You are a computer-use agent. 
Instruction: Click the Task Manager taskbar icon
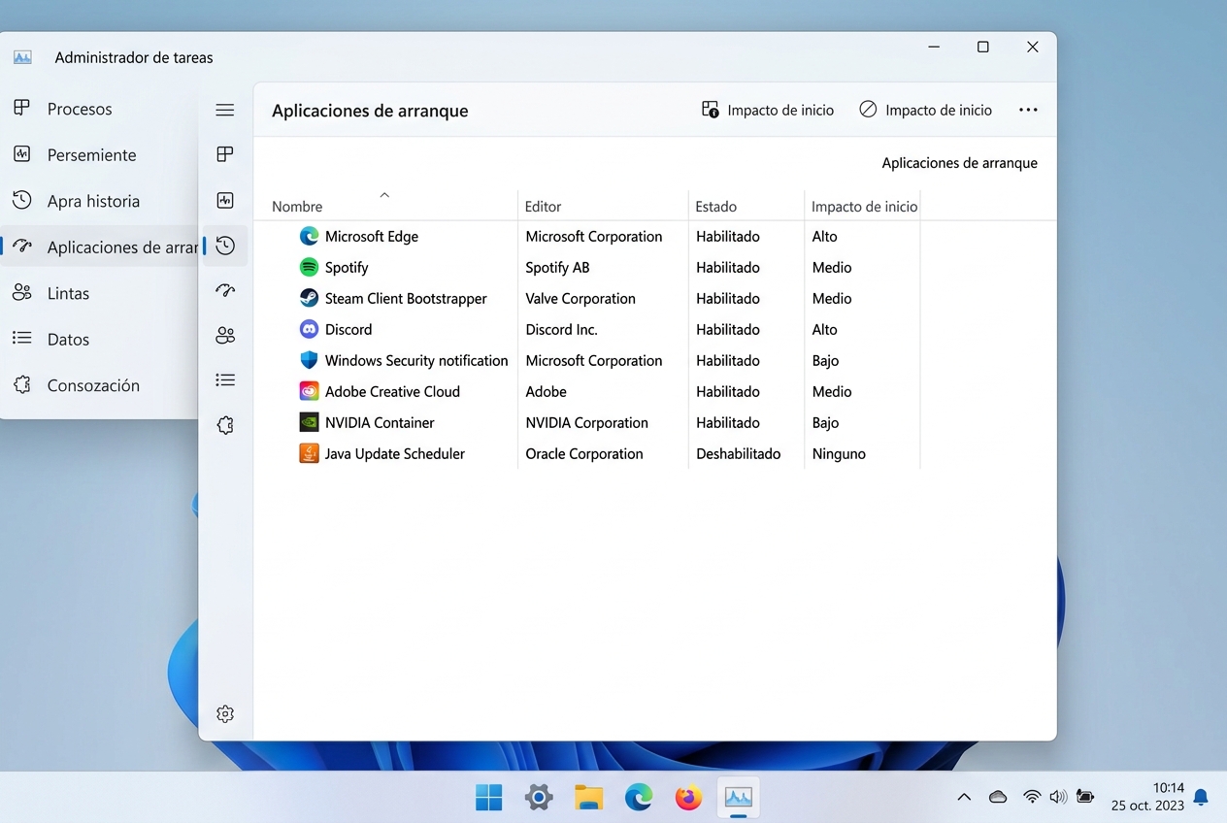coord(739,798)
